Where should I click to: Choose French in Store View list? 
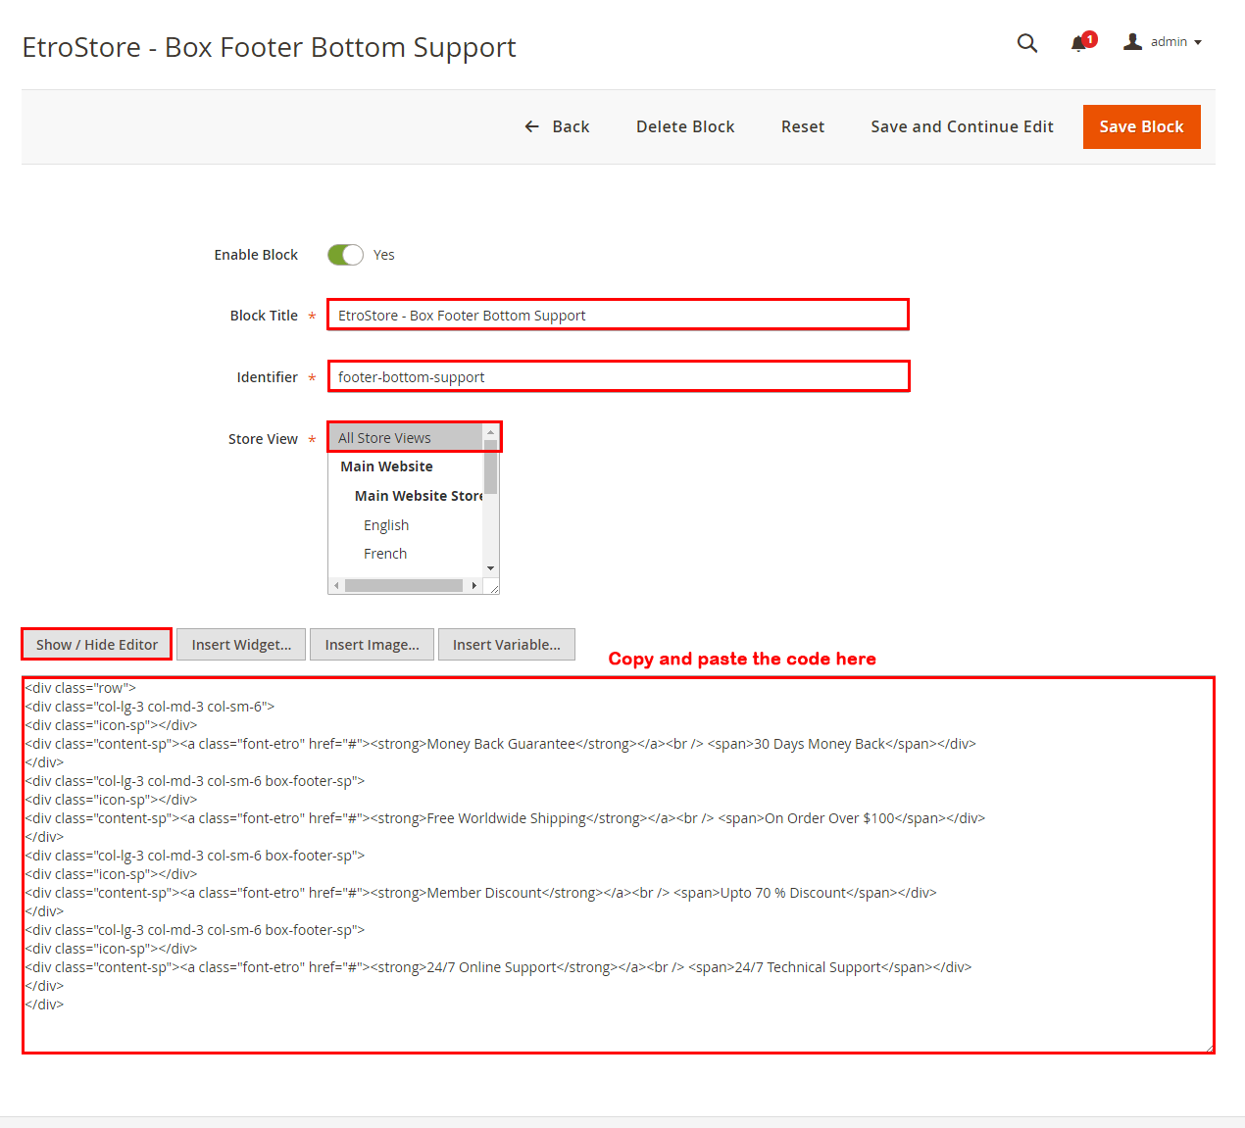385,554
